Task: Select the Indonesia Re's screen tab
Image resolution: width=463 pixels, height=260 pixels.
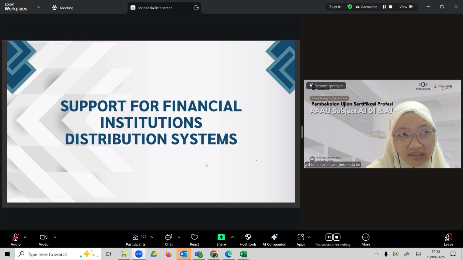Action: [155, 8]
